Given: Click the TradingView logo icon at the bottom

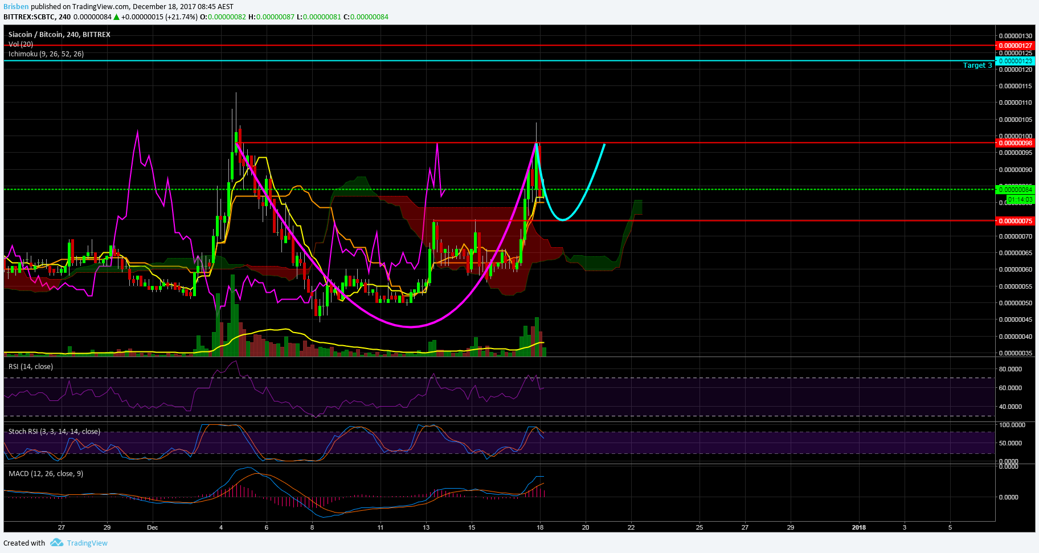Looking at the screenshot, I should (56, 543).
